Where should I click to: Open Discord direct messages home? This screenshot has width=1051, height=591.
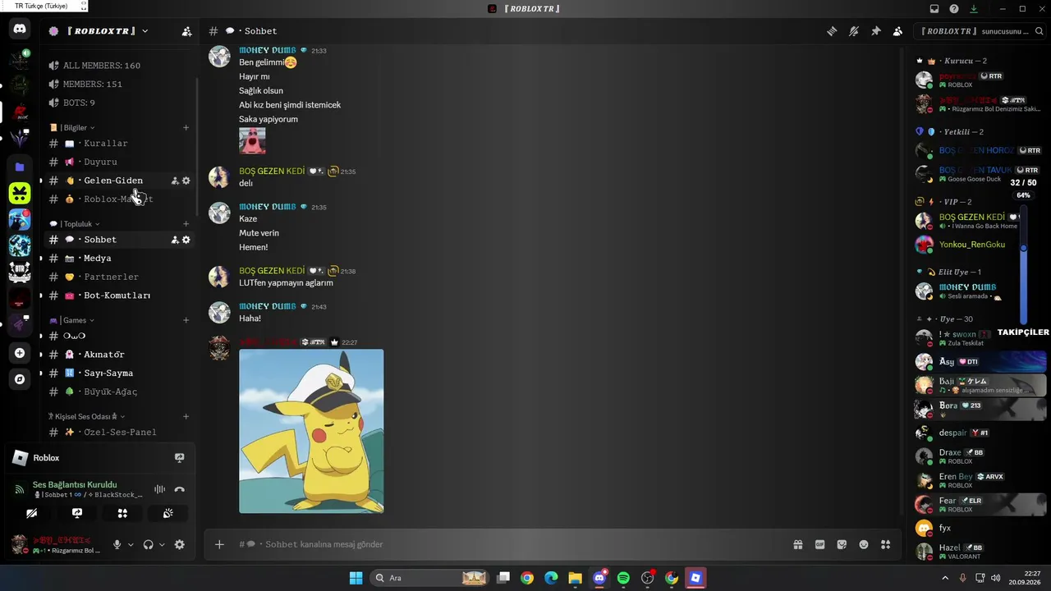(x=20, y=30)
